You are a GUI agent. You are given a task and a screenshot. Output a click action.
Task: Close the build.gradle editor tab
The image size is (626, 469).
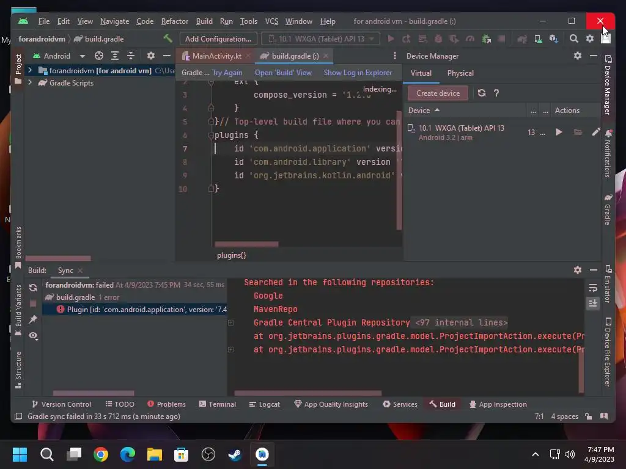point(326,56)
